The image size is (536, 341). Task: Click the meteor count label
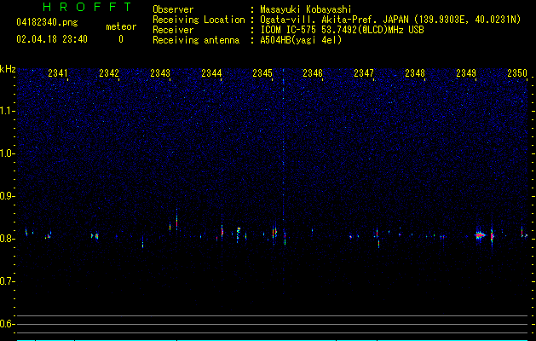pos(121,26)
